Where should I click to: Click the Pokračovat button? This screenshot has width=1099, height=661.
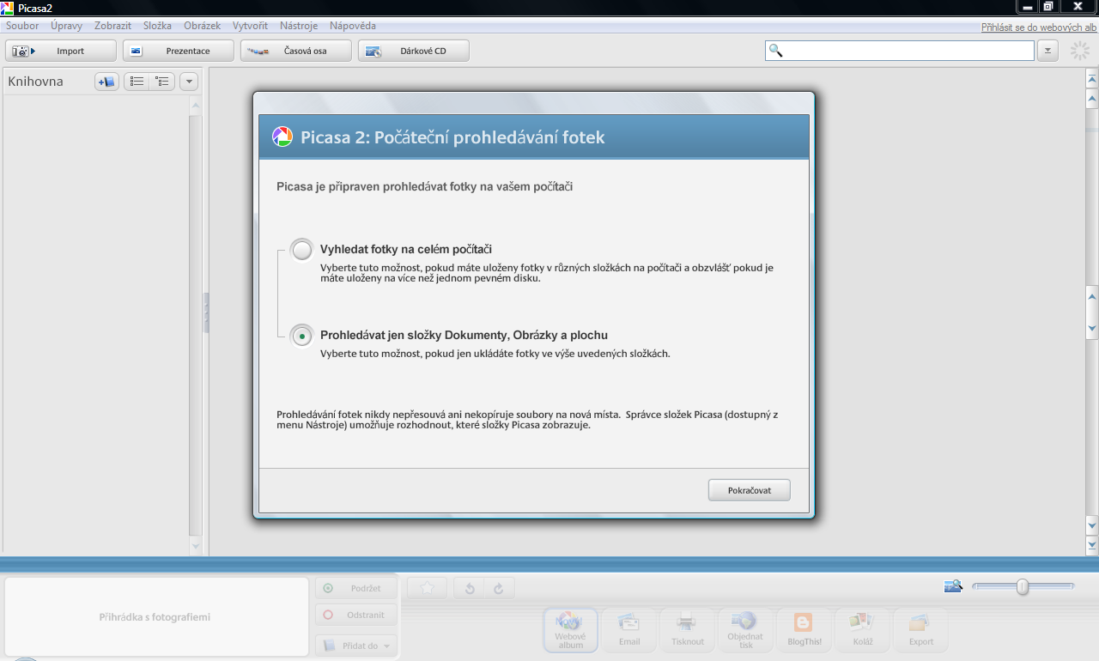point(749,490)
